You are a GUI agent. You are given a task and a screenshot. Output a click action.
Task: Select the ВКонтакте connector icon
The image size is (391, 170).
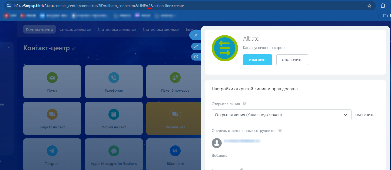[175, 151]
